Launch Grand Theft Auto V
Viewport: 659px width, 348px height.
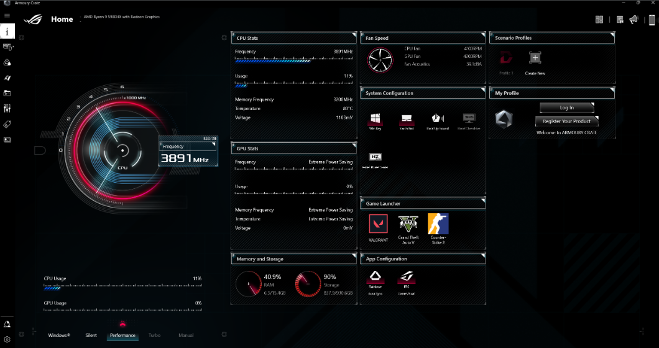tap(408, 229)
